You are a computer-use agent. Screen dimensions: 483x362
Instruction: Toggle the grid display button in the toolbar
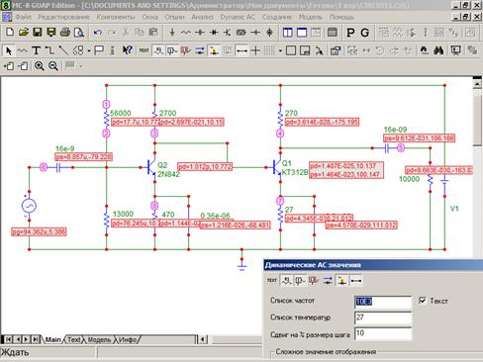(269, 50)
